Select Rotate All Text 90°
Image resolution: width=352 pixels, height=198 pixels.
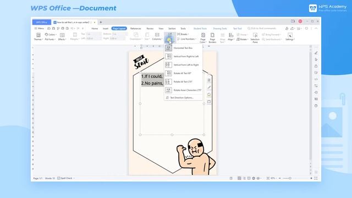(x=183, y=73)
